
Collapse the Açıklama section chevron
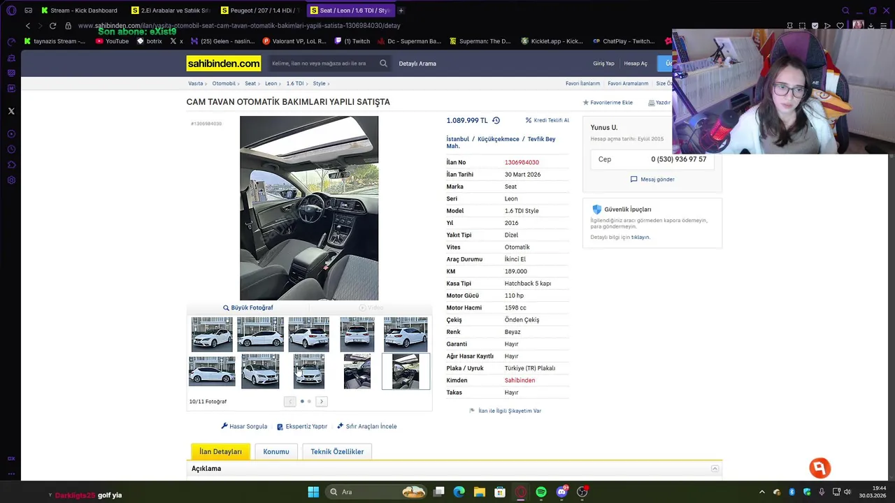point(715,469)
